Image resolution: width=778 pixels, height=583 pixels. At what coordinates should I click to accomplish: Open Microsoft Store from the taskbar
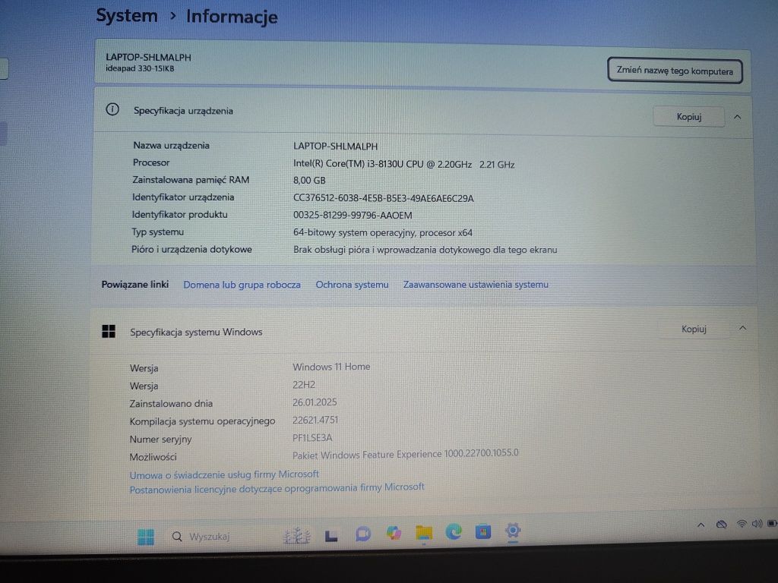click(482, 532)
